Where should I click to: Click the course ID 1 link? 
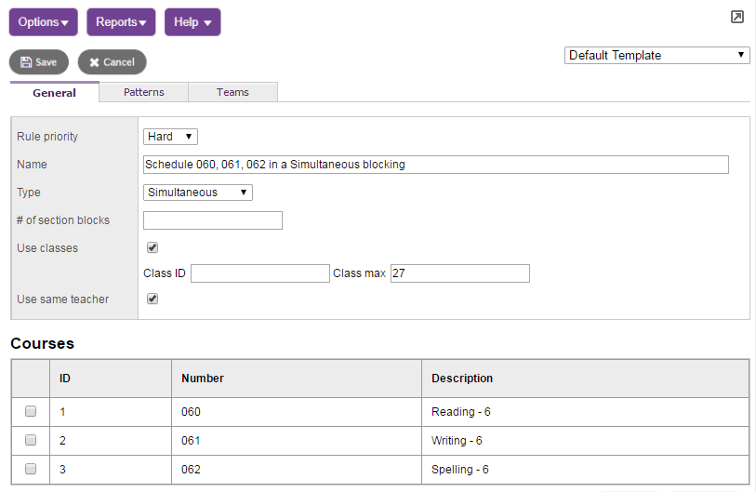point(63,411)
